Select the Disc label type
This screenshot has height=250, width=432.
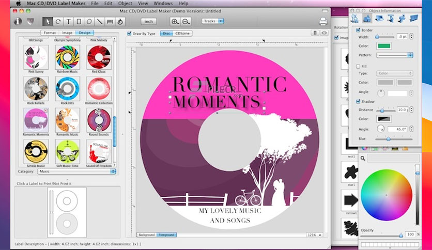click(166, 33)
